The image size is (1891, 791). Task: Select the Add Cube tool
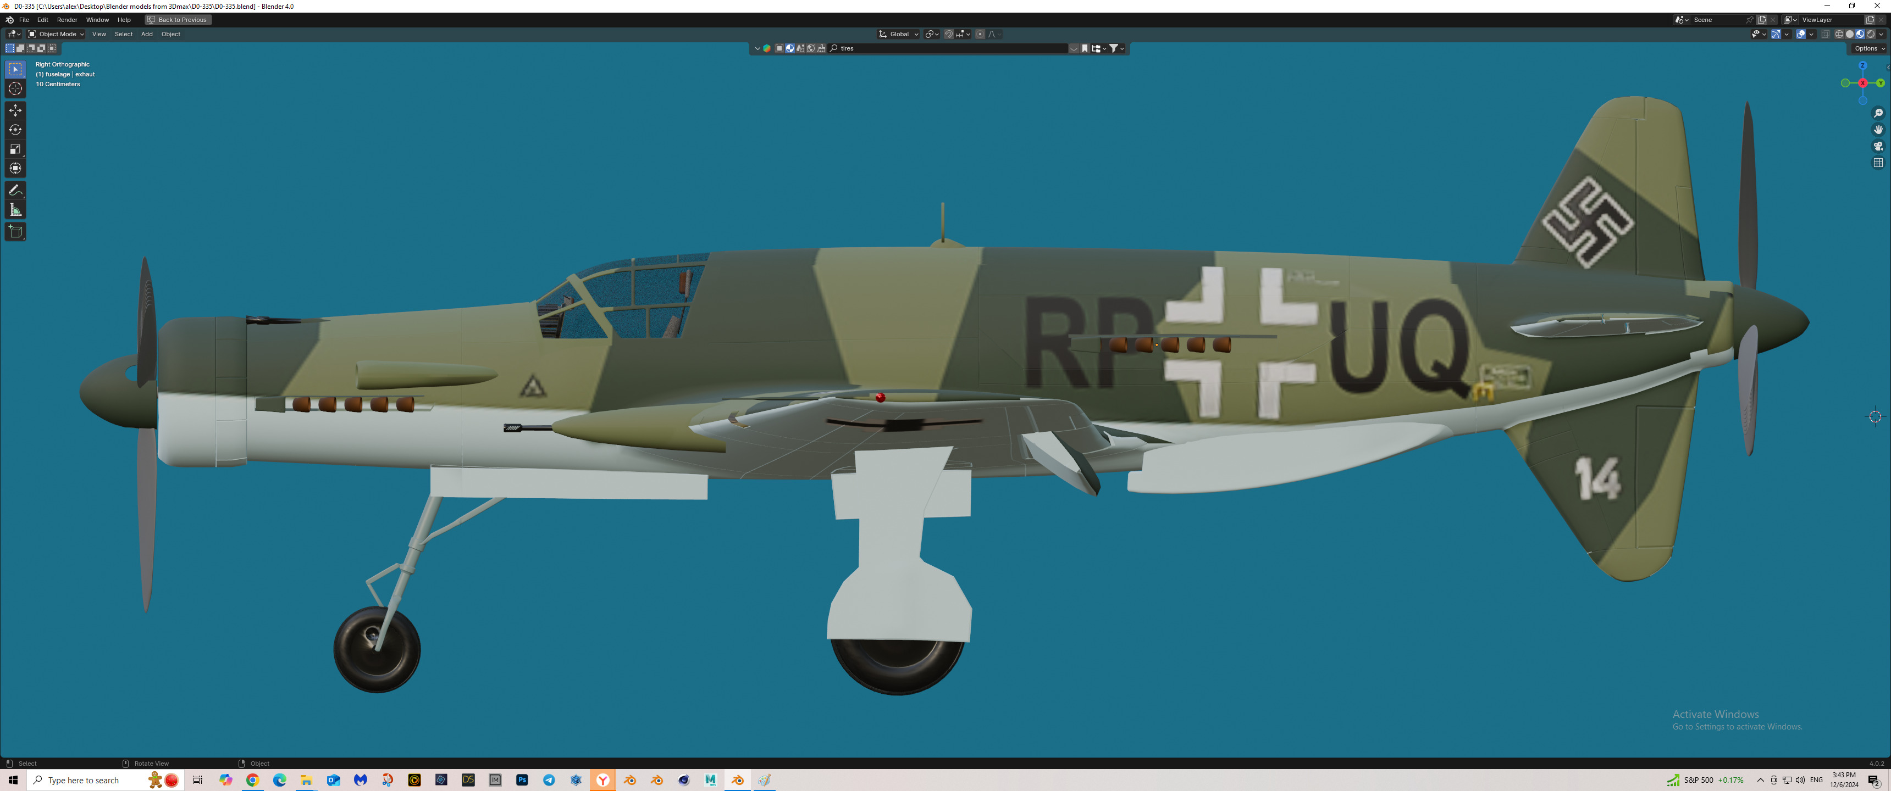click(x=15, y=232)
